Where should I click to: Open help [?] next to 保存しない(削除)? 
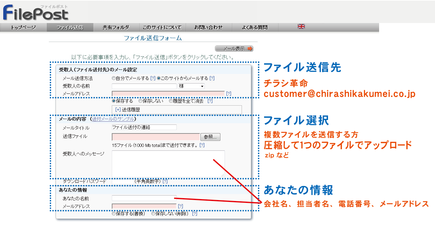(x=195, y=213)
